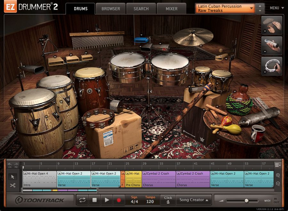Toggle loop playback mode

pos(83,199)
